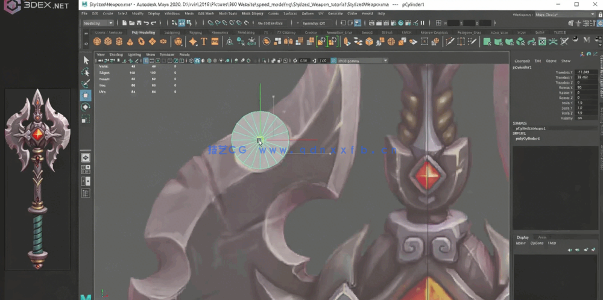Switch to the Sculpting shelf tab
Screen dimensions: 603x300
(172, 33)
